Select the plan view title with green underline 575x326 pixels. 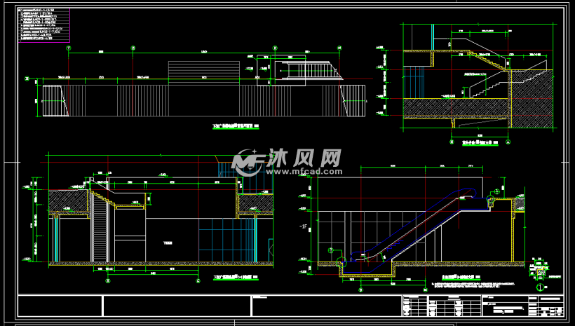click(236, 126)
